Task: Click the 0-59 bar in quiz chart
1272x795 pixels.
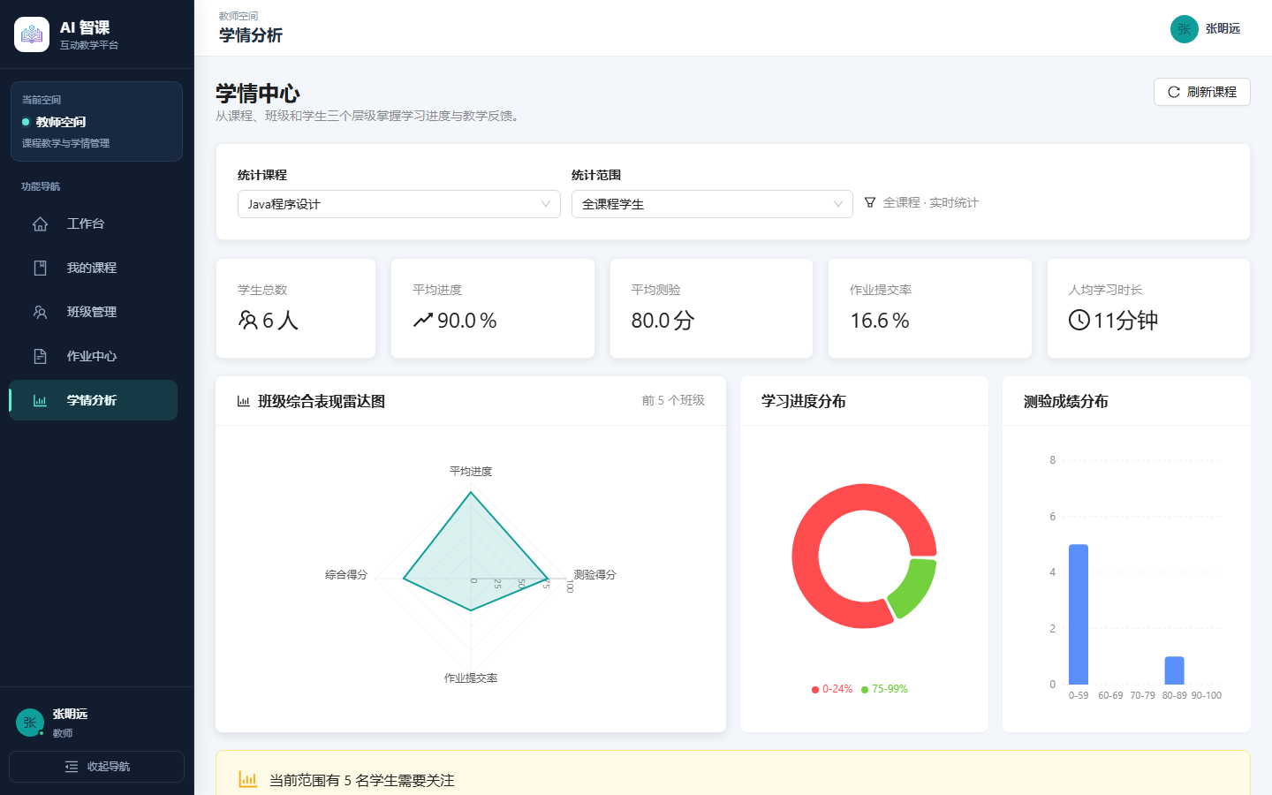Action: 1079,615
